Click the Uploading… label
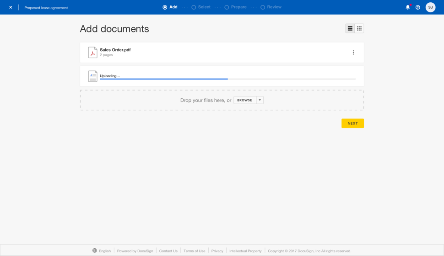Viewport: 444px width, 256px height. (x=110, y=76)
